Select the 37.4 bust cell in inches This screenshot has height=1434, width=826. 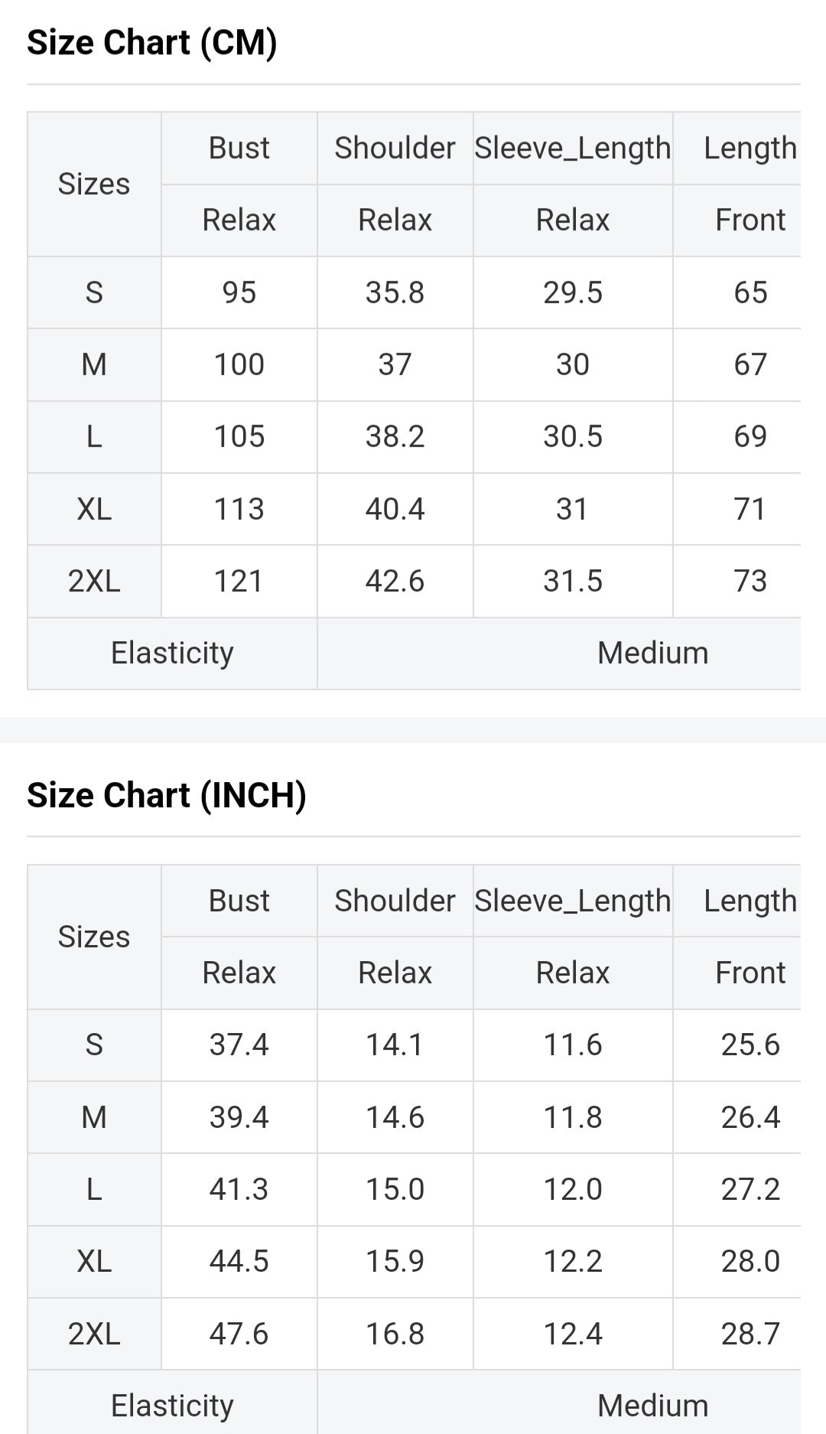(239, 1045)
